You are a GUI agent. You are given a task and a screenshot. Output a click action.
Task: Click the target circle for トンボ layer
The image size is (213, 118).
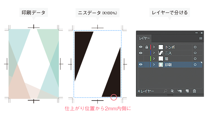tap(195, 47)
